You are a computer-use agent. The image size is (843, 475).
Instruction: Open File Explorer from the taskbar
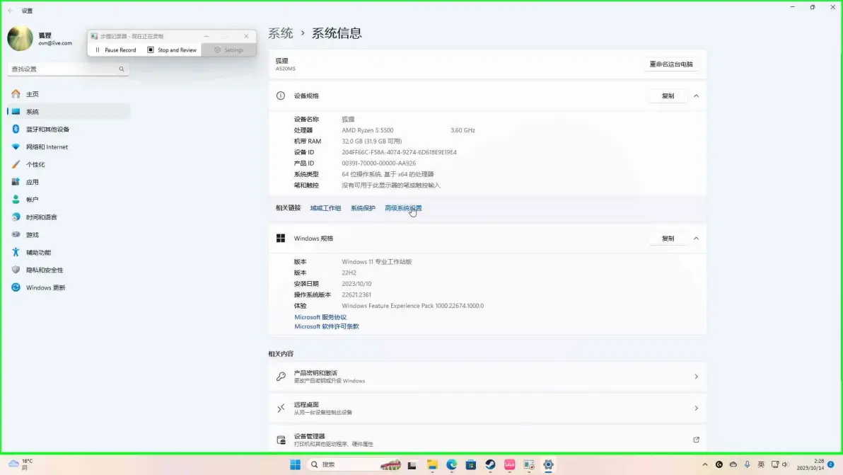click(432, 465)
